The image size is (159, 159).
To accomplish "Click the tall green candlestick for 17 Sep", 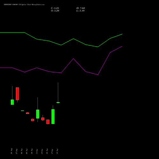I will [53, 116].
